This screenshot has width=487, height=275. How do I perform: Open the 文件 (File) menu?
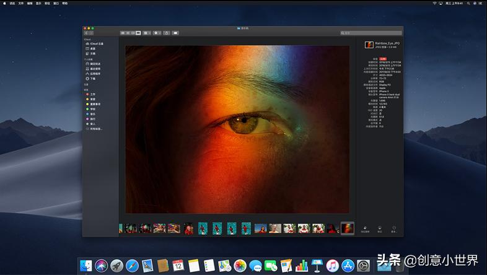21,3
